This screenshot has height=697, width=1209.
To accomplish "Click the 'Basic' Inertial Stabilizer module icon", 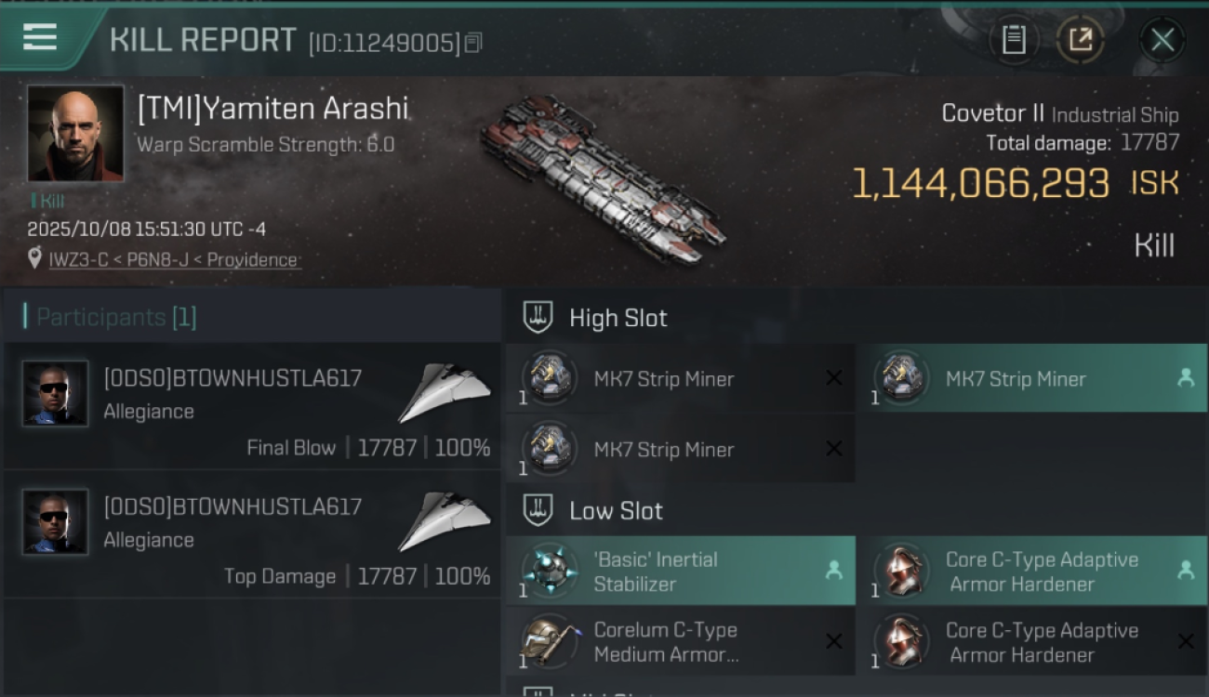I will (x=550, y=571).
